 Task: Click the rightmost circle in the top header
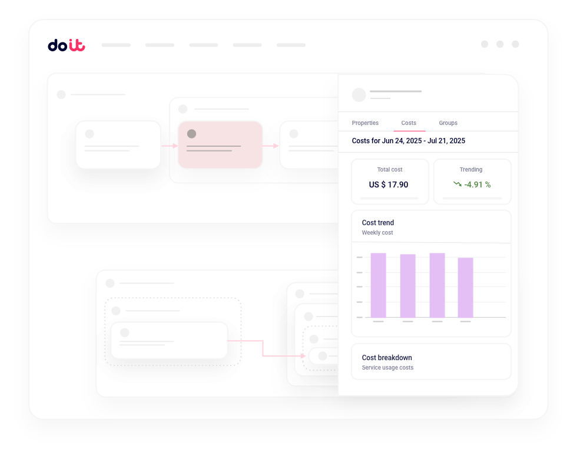tap(515, 44)
